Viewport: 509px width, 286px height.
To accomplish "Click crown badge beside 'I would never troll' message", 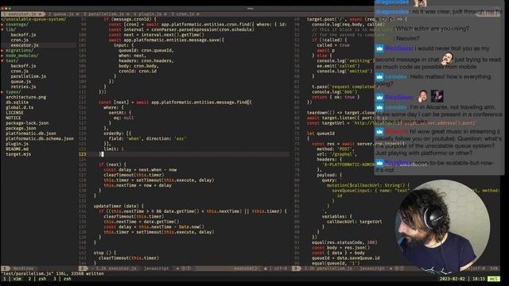I will [x=380, y=48].
